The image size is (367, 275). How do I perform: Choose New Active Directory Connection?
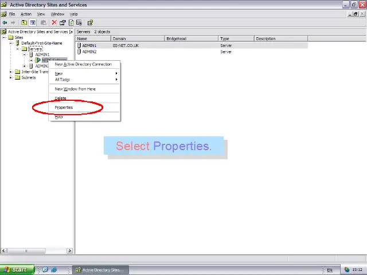coord(84,64)
